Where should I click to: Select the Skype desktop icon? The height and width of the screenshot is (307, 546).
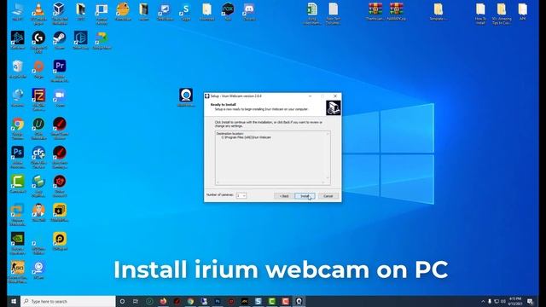(x=186, y=12)
